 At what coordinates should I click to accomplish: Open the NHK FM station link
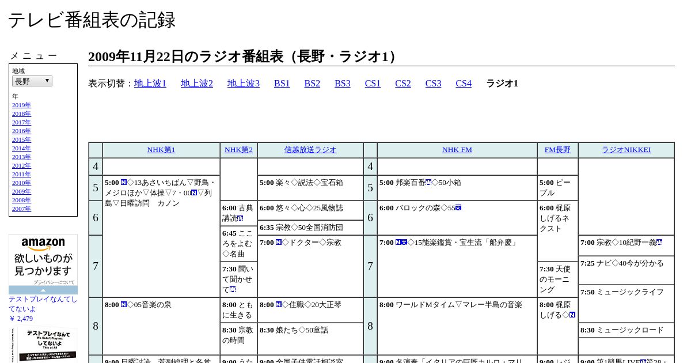point(457,150)
